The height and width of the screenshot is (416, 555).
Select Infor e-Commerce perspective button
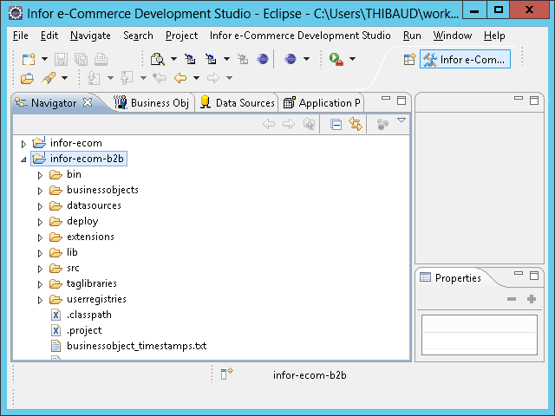465,59
